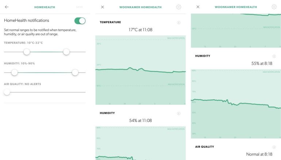This screenshot has height=160, width=281.
Task: Show info for Air Quality section
Action: coord(274,147)
